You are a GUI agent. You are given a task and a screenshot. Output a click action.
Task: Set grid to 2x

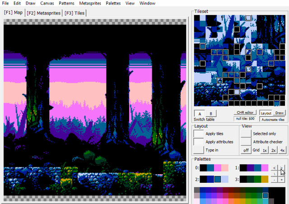(x=273, y=150)
